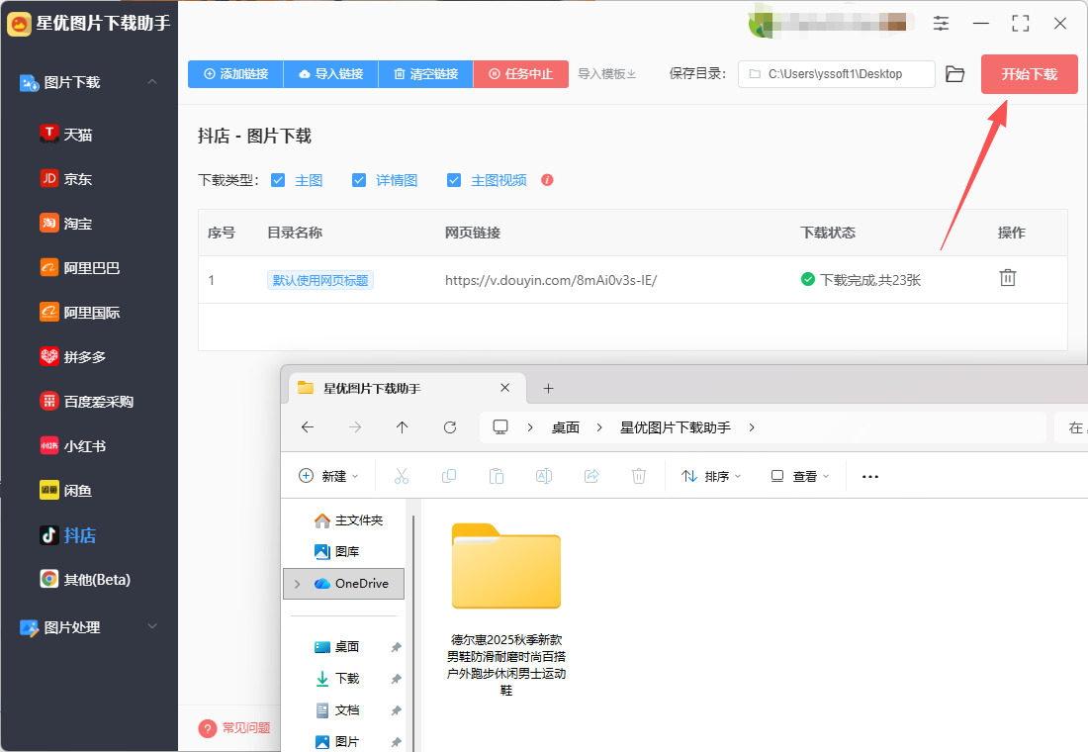Click the 默认使用网页标题 tag

point(320,280)
